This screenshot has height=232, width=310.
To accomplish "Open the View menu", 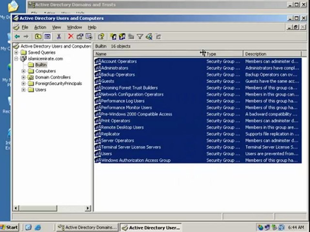I will click(x=56, y=27).
